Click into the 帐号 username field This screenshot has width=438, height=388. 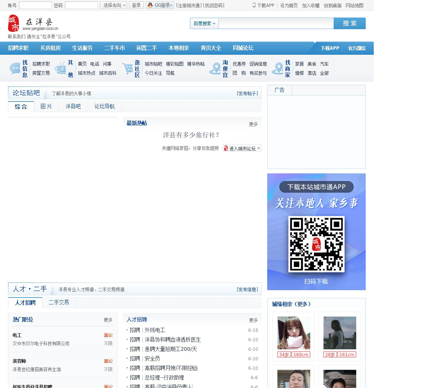35,5
